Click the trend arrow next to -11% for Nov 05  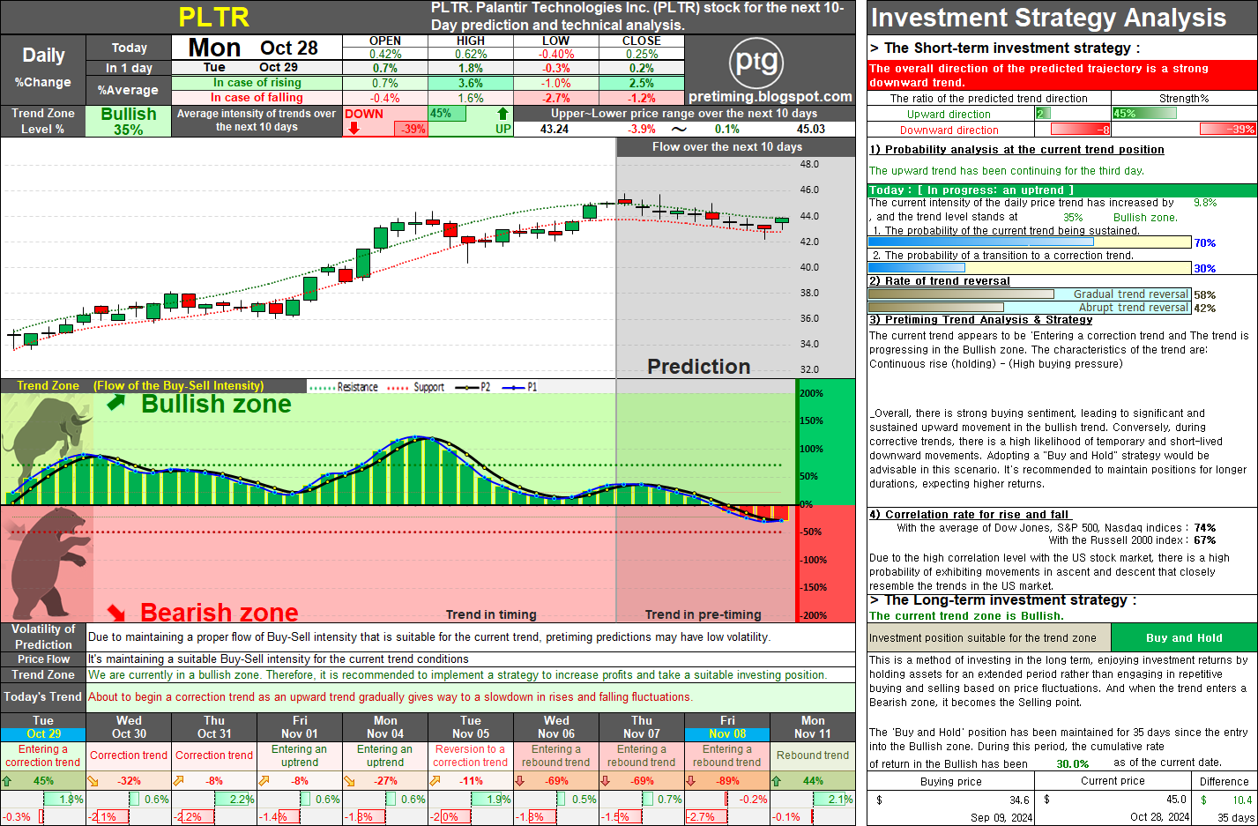pyautogui.click(x=435, y=781)
